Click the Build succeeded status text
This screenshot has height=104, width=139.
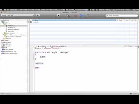click(5, 94)
